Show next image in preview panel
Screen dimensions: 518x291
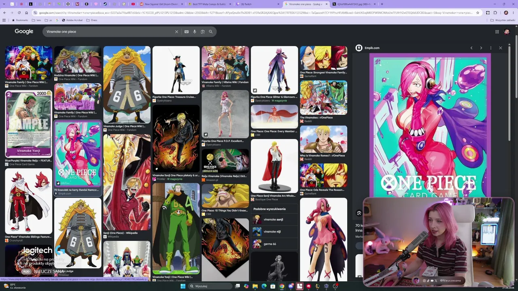click(481, 48)
